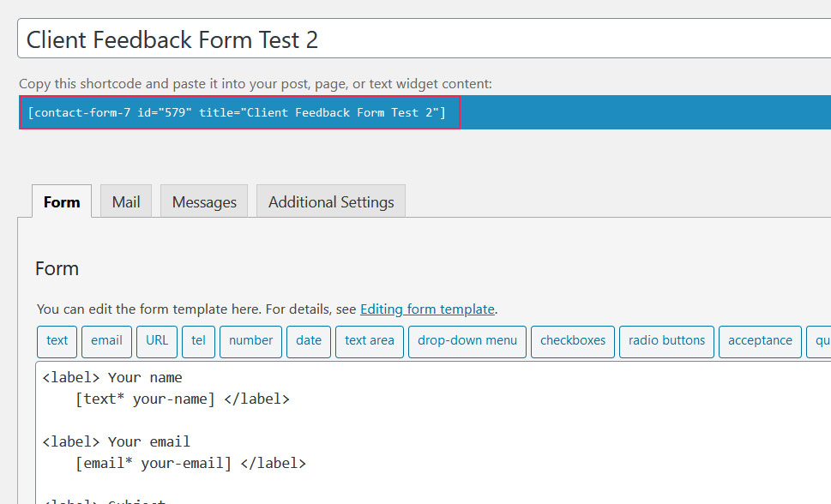This screenshot has width=831, height=504.
Task: Insert a number field tag
Action: click(x=250, y=341)
